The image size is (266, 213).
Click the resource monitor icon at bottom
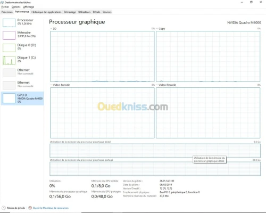pyautogui.click(x=30, y=208)
